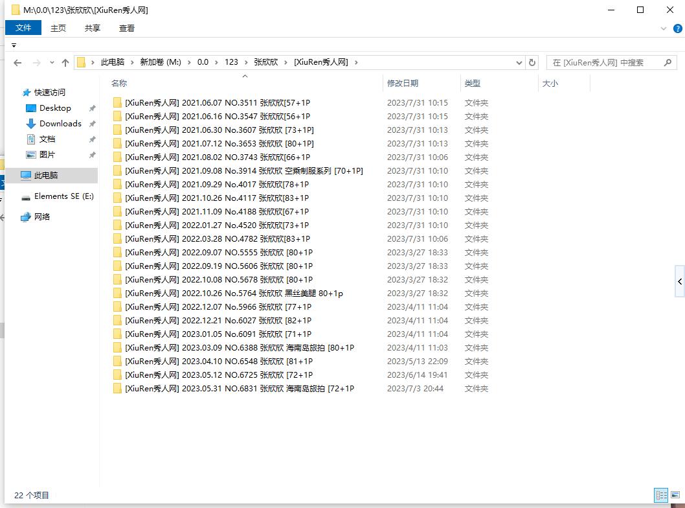Image resolution: width=685 pixels, height=508 pixels.
Task: Select the folder icon of No.3653 张欣欣 [80+1P]
Action: [x=117, y=143]
